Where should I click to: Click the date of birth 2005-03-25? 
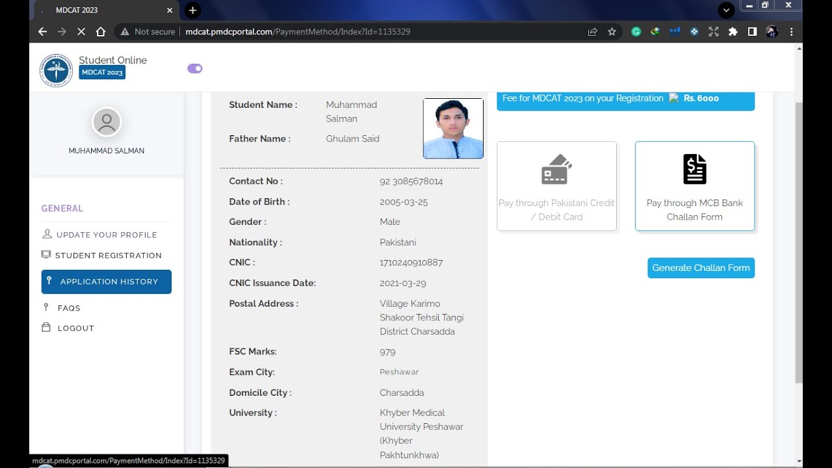[404, 201]
